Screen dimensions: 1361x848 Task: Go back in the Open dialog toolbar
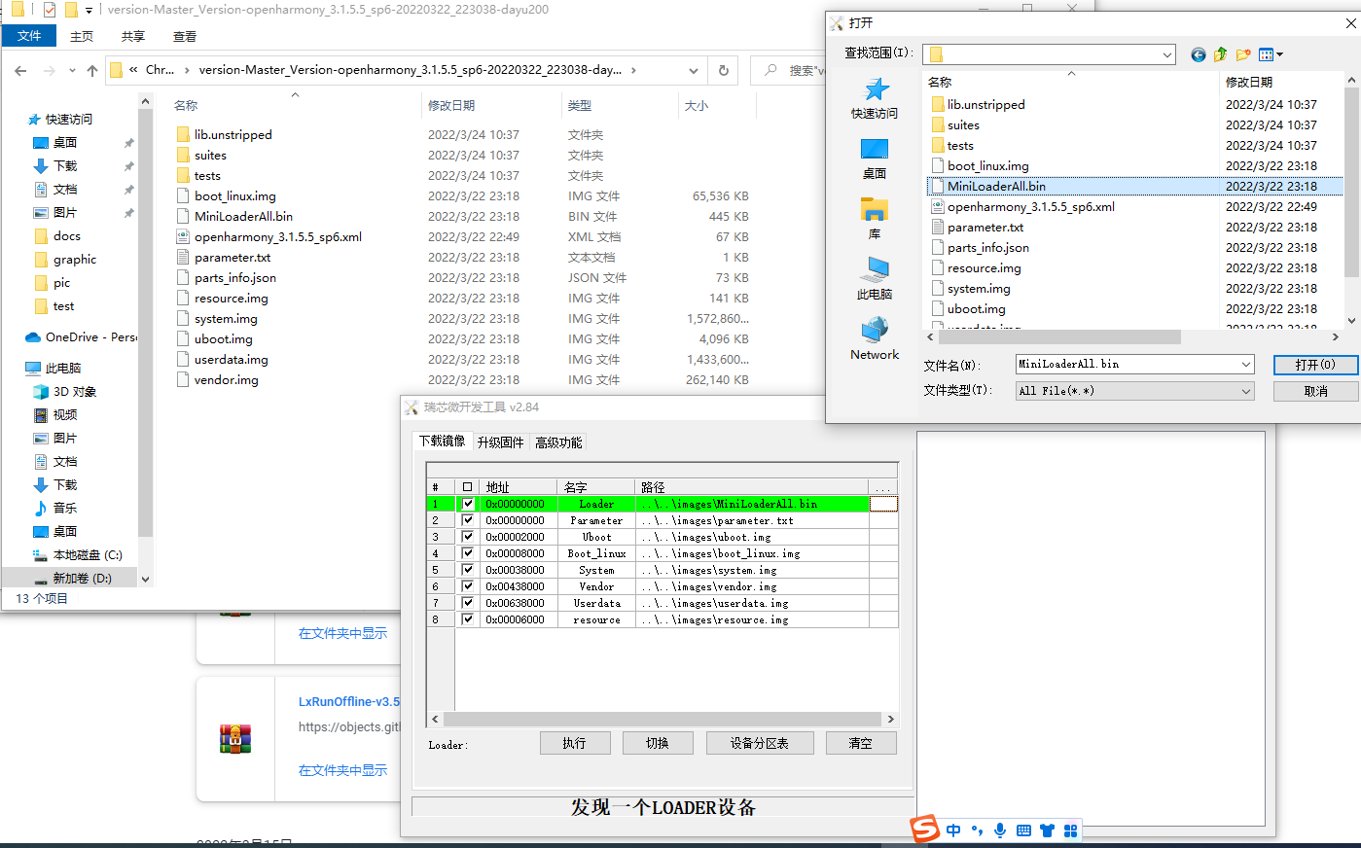1198,54
